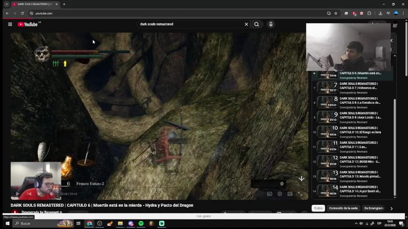Show hidden system tray icons

click(356, 224)
